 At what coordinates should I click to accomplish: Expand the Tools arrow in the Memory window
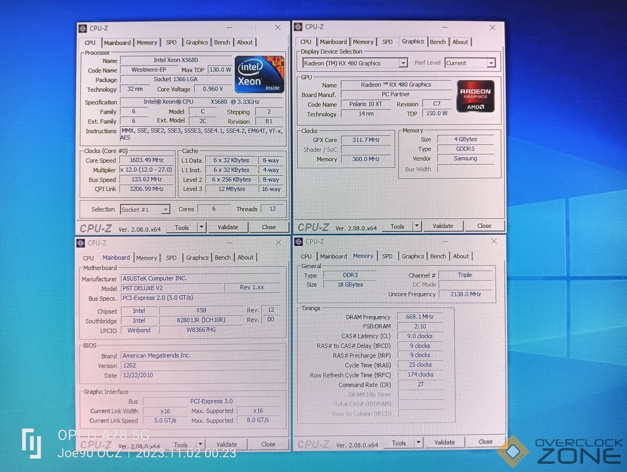418,442
